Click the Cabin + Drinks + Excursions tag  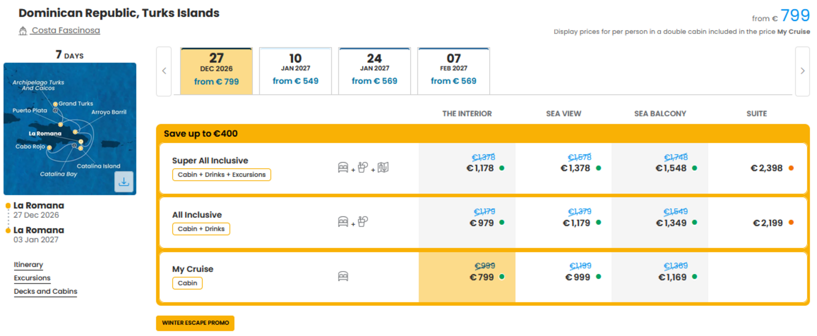click(222, 175)
